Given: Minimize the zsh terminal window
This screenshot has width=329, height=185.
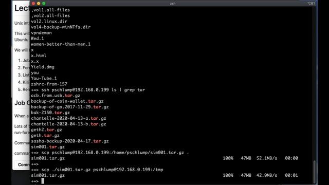Looking at the screenshot, I should 39,4.
